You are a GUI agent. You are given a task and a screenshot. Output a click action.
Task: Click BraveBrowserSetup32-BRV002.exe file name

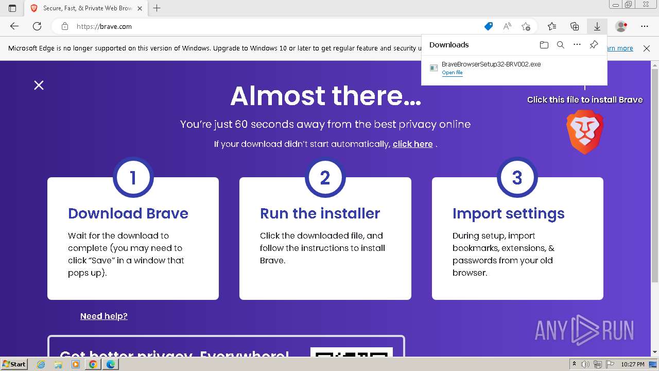click(x=491, y=64)
